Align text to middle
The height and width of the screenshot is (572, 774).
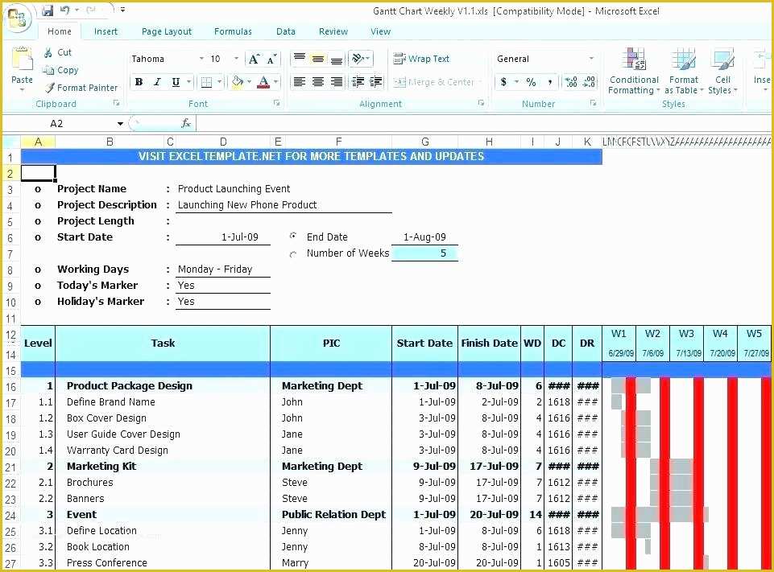pos(318,59)
